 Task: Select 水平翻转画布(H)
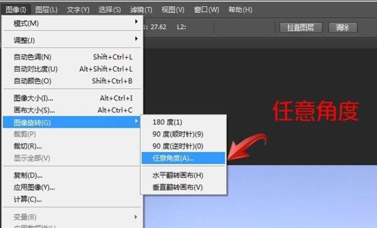point(183,175)
